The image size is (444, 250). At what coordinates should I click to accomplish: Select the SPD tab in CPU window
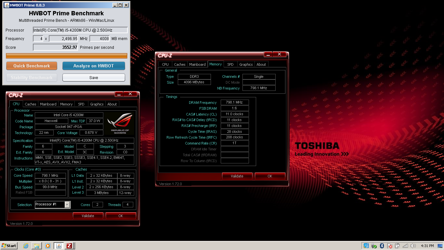(x=81, y=104)
